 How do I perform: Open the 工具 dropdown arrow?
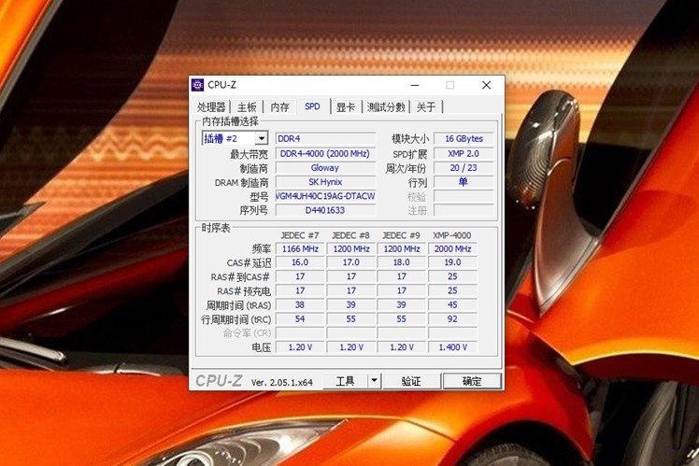click(x=375, y=381)
